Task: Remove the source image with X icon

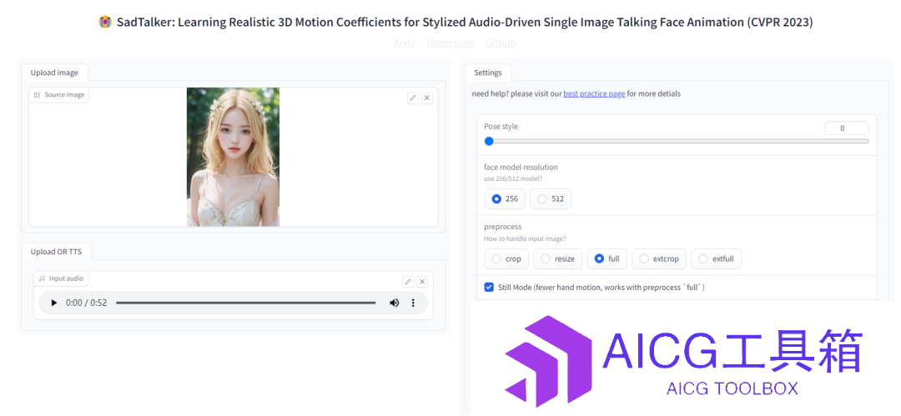Action: pyautogui.click(x=427, y=98)
